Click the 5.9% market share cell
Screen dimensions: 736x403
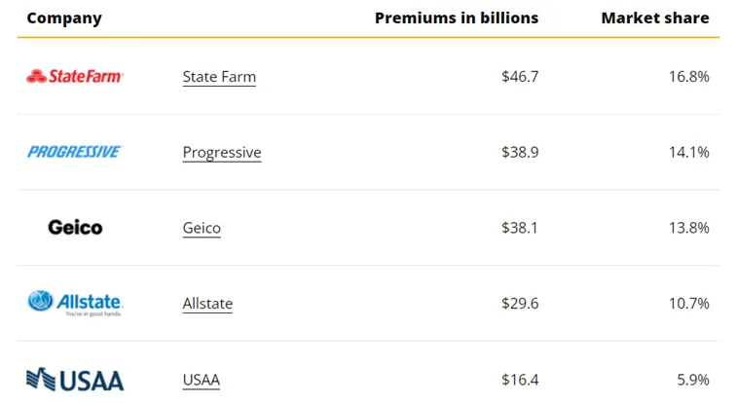click(693, 380)
